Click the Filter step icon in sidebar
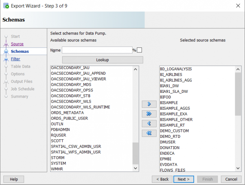Image resolution: width=245 pixels, height=185 pixels. coord(6,59)
